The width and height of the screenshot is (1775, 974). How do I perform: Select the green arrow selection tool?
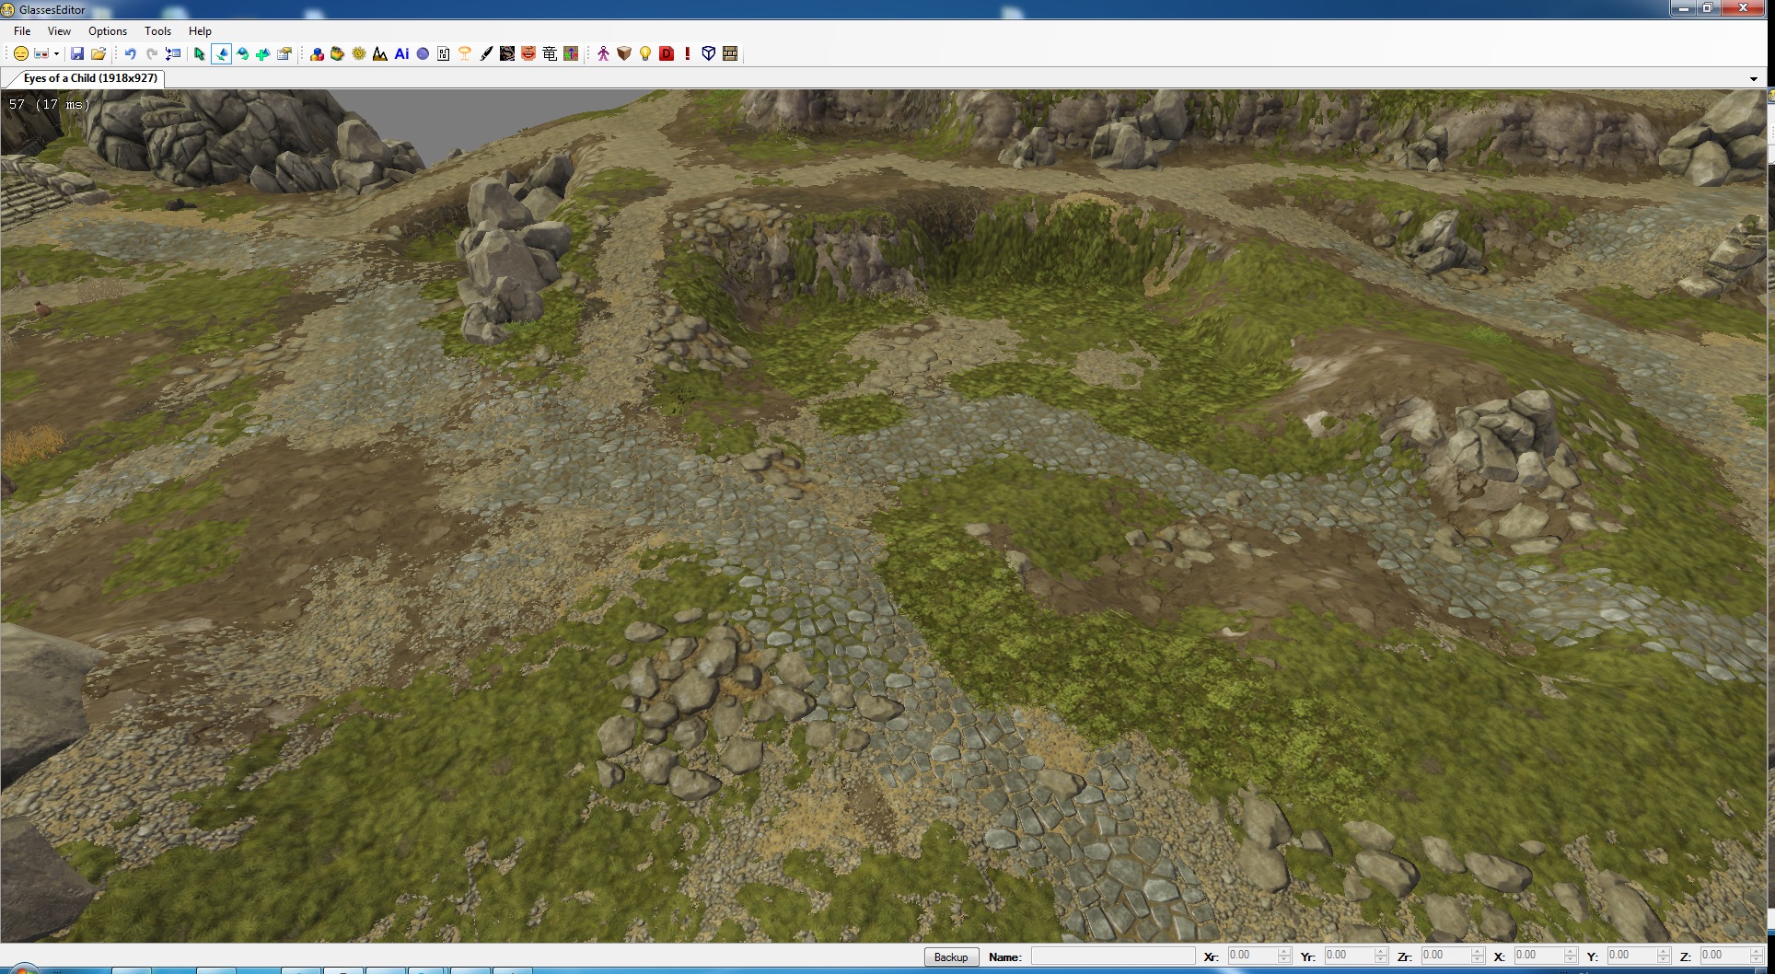pyautogui.click(x=199, y=54)
